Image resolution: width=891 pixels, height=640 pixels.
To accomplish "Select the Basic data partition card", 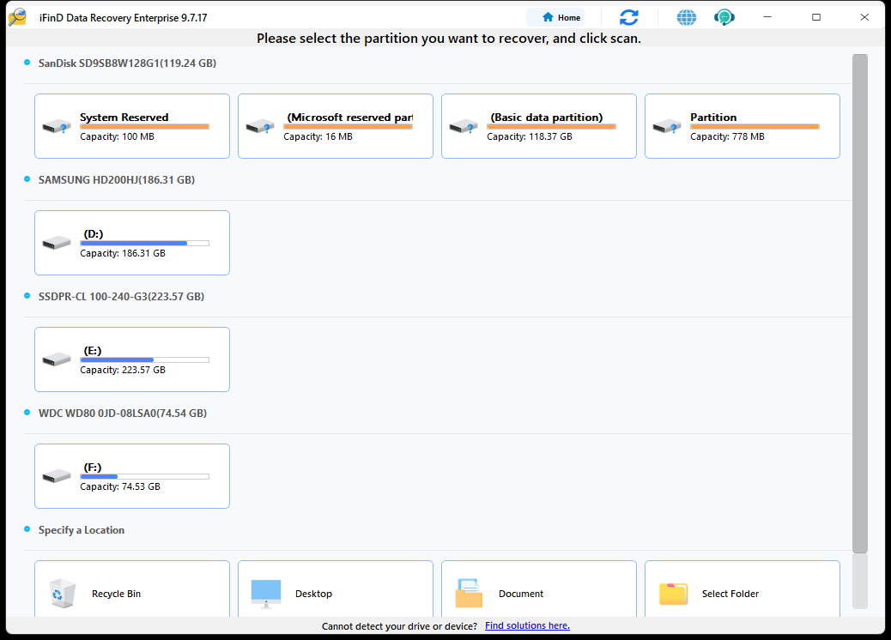I will (x=539, y=126).
